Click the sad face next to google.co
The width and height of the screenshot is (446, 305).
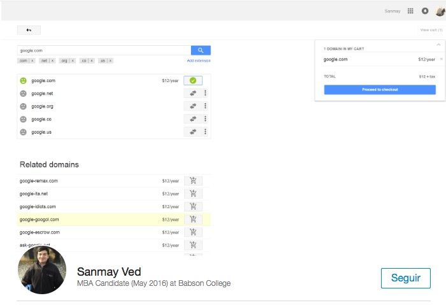(x=24, y=119)
